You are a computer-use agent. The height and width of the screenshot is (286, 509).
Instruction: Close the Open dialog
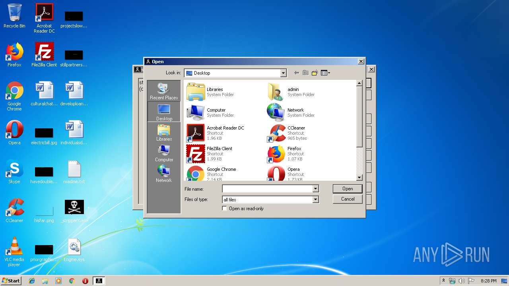361,62
